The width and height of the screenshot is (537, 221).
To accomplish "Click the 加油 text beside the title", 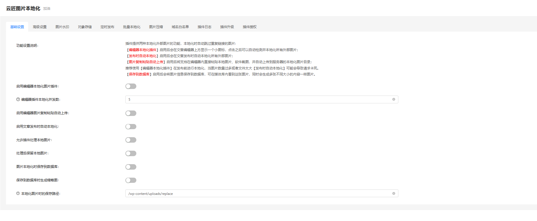I will pos(47,9).
